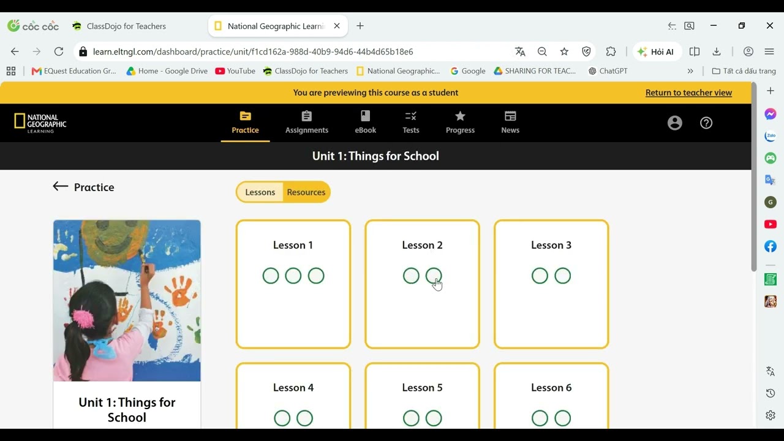Select first activity circle in Lesson 3
Screen dimensions: 784x441
coord(540,276)
